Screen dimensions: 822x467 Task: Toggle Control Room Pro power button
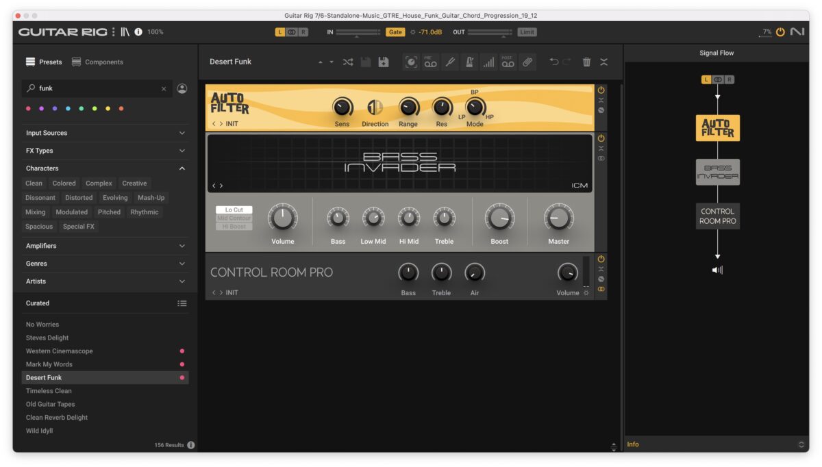coord(601,259)
